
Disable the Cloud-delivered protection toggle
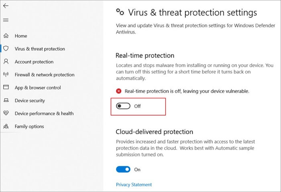pos(123,169)
